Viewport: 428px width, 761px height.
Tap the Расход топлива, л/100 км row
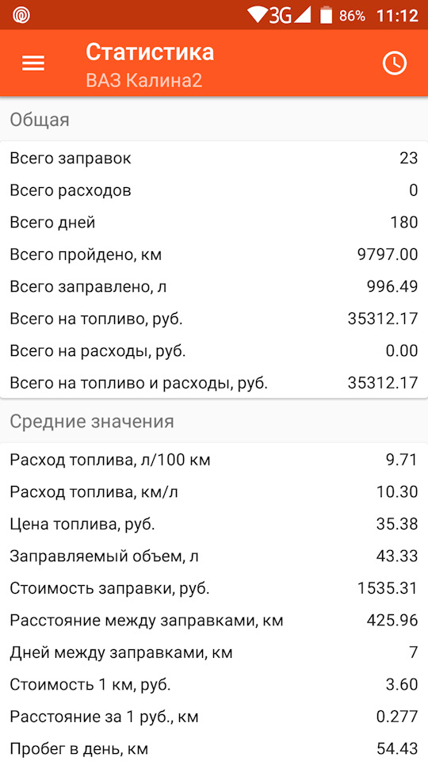(214, 460)
